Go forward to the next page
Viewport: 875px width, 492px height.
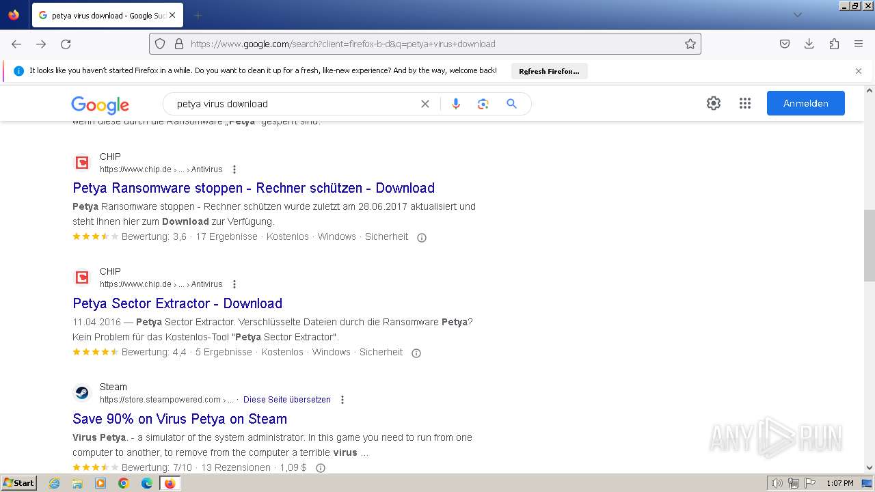point(41,44)
